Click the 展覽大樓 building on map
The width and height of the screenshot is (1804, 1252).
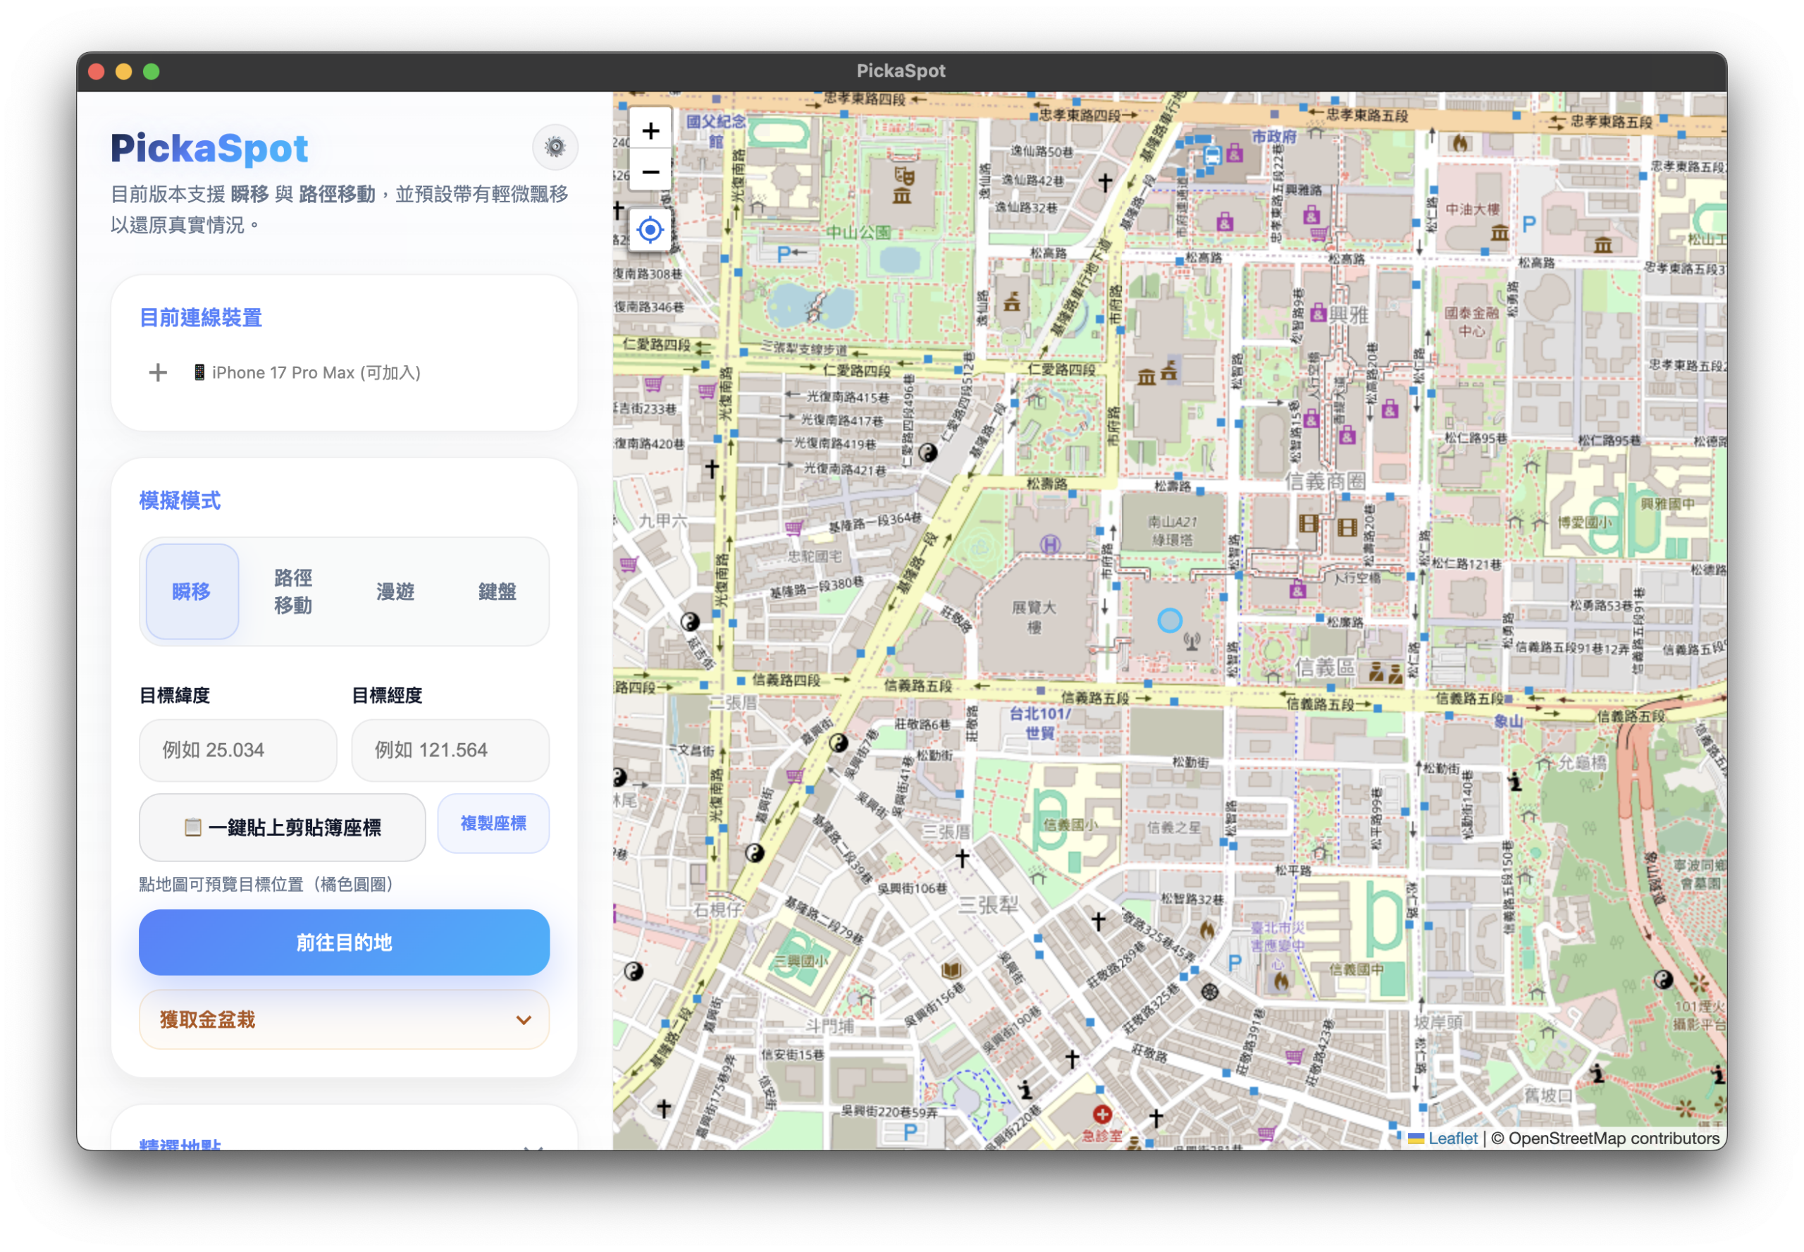coord(1033,617)
